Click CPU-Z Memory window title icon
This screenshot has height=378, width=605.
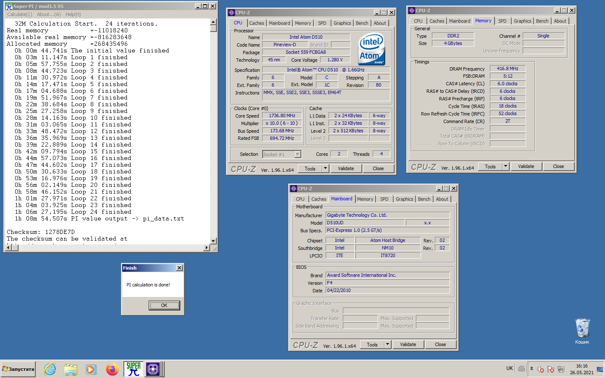pos(412,10)
